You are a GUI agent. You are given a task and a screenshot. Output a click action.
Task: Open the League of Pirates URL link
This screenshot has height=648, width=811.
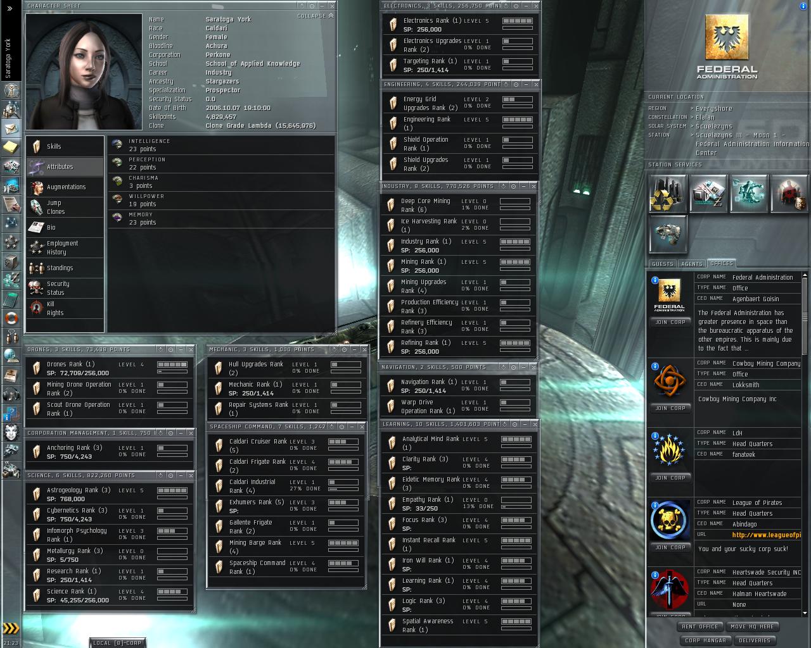(766, 535)
